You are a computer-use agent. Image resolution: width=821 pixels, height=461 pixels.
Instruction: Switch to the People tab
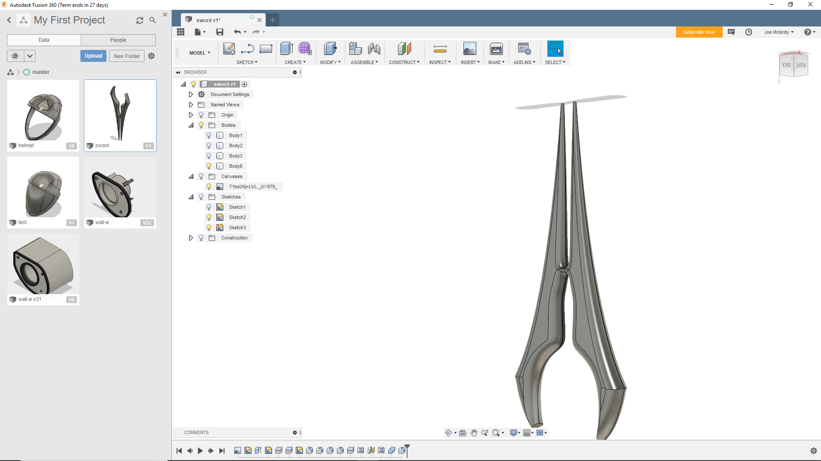click(x=118, y=40)
